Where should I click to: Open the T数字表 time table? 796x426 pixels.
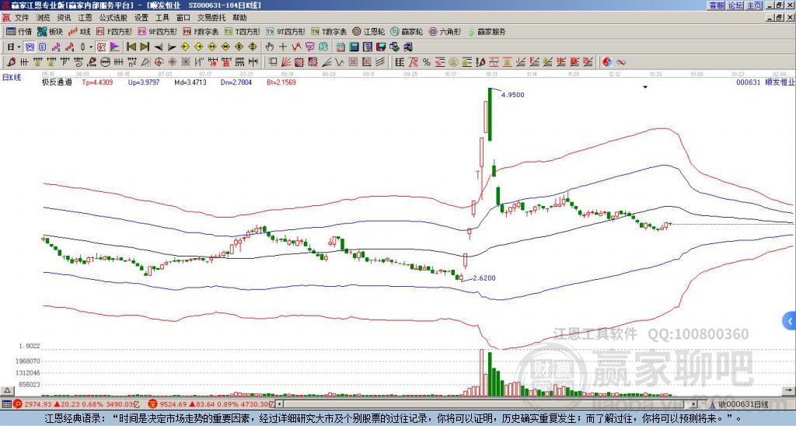point(329,31)
